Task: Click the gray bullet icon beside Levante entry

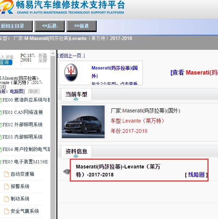Action: tap(66, 171)
